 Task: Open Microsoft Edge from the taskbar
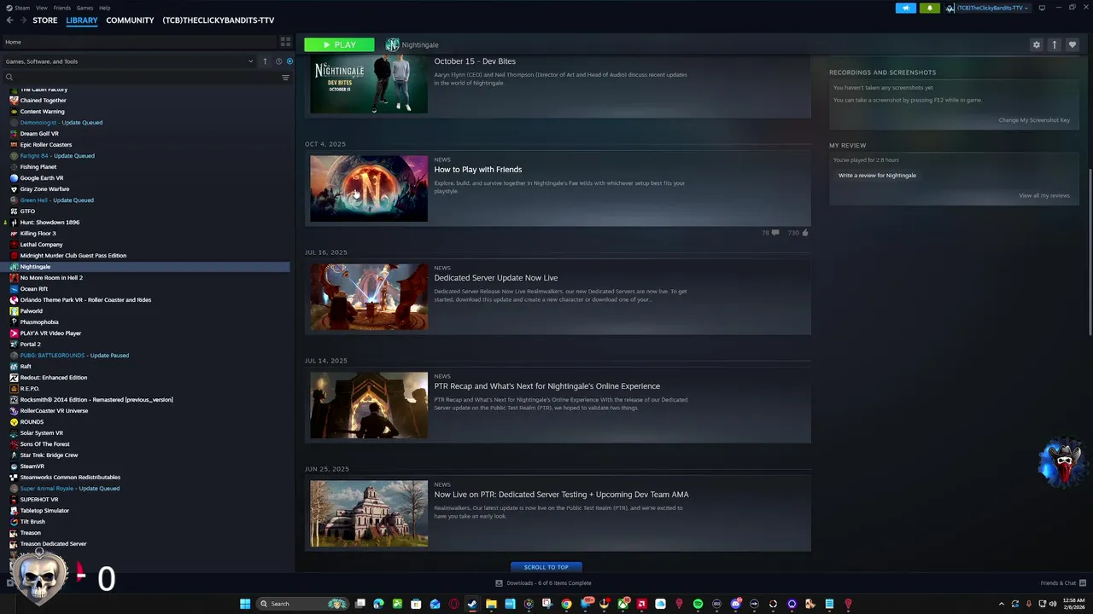coord(378,604)
